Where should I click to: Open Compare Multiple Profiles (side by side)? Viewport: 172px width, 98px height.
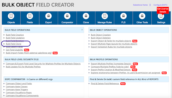click(110, 67)
